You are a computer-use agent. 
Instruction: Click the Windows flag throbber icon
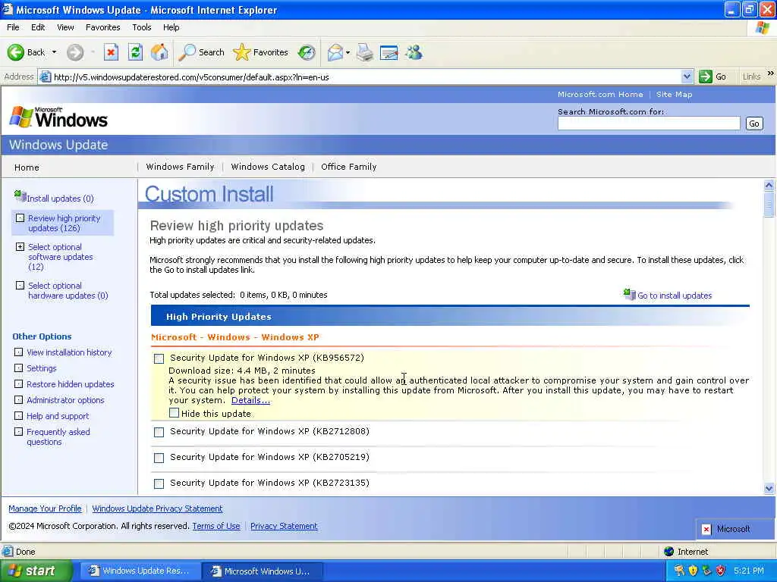(x=762, y=28)
